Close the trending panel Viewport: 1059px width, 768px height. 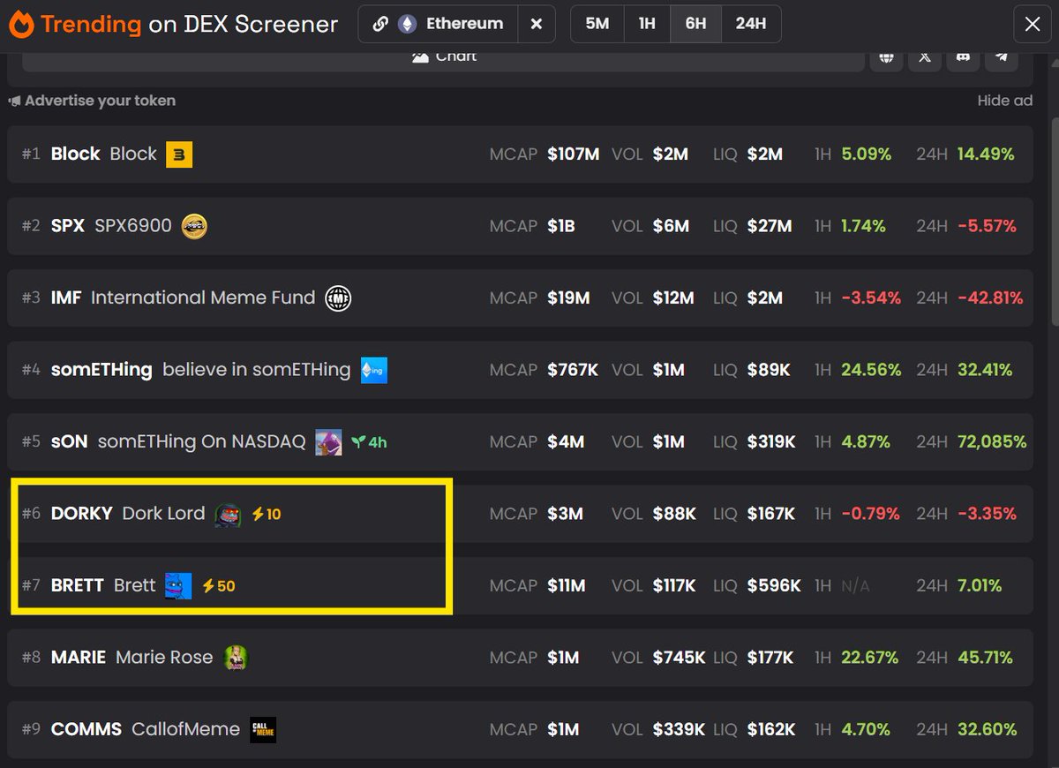click(1033, 24)
